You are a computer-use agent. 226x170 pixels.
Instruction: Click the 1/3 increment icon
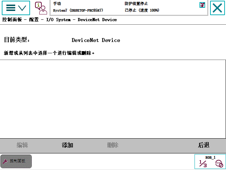203,164
